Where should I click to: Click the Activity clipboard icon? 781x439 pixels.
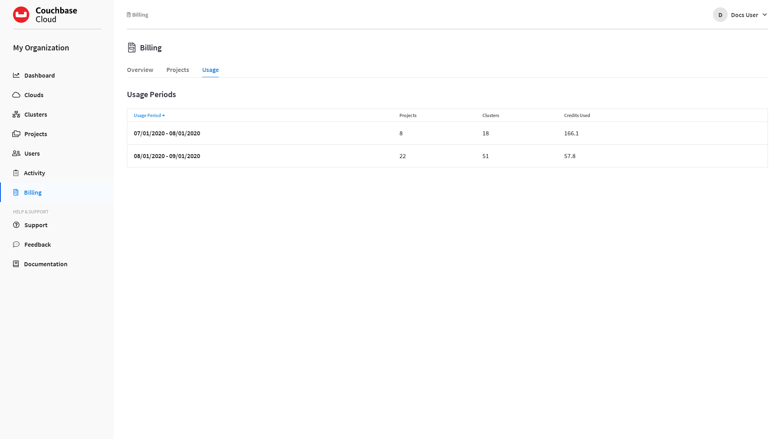[16, 173]
